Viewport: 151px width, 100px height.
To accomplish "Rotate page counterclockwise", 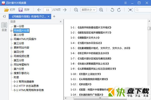I will (x=112, y=10).
